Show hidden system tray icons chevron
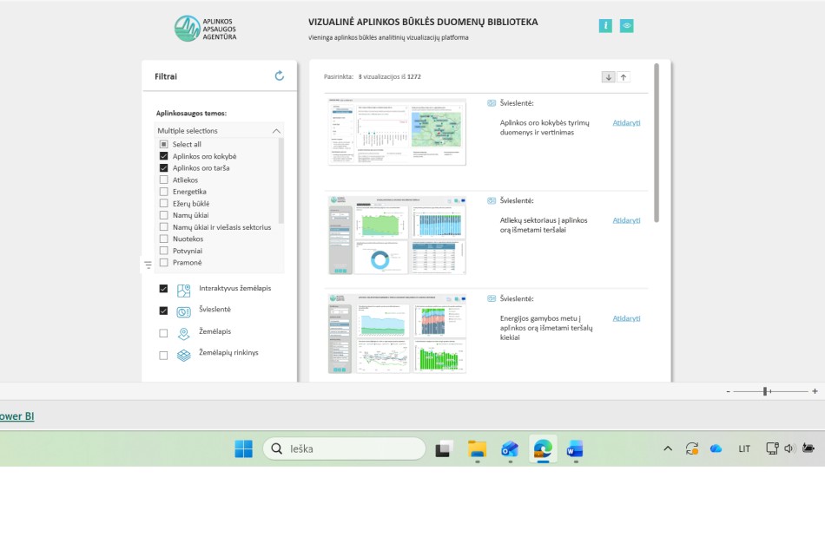The width and height of the screenshot is (825, 543). tap(667, 448)
